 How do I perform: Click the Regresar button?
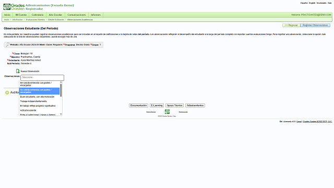pos(291,25)
